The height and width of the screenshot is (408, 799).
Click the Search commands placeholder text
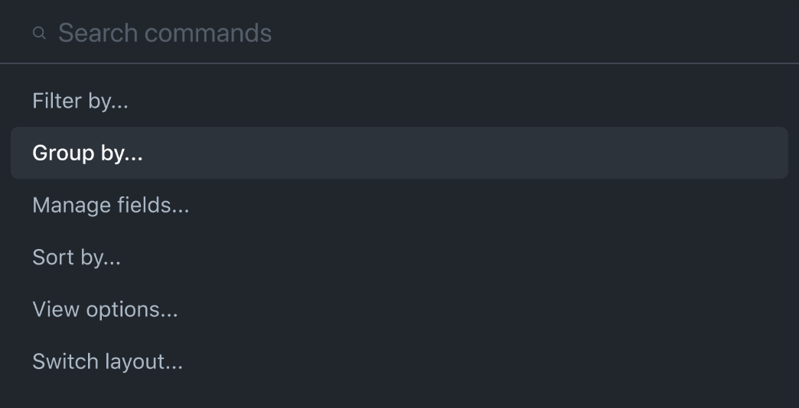165,33
